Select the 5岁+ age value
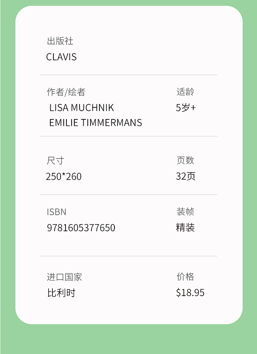The width and height of the screenshot is (257, 354). (x=186, y=108)
